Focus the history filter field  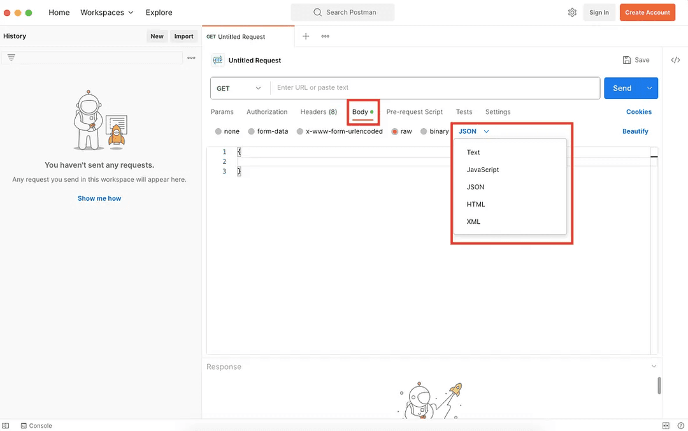click(x=92, y=57)
